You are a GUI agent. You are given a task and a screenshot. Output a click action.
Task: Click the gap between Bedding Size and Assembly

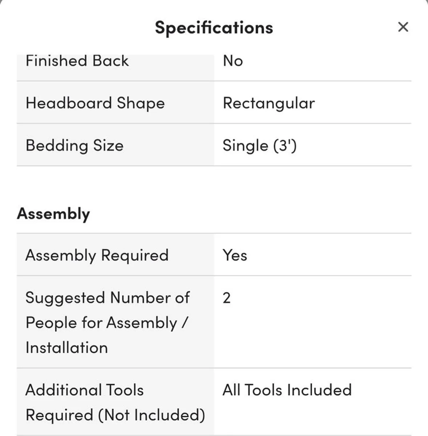[214, 185]
